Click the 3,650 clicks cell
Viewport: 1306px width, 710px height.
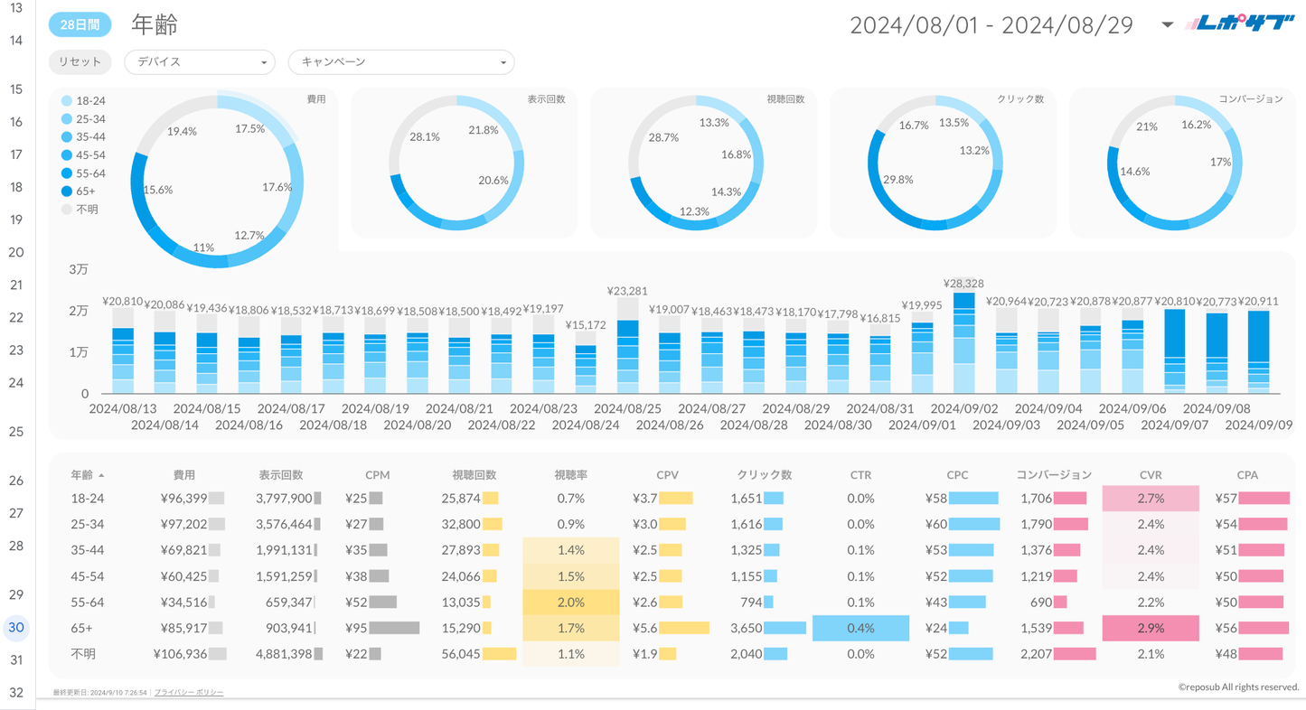pos(747,629)
